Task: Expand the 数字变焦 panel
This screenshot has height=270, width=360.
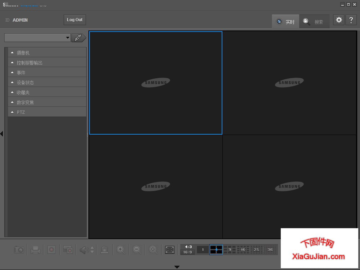Action: [47, 102]
